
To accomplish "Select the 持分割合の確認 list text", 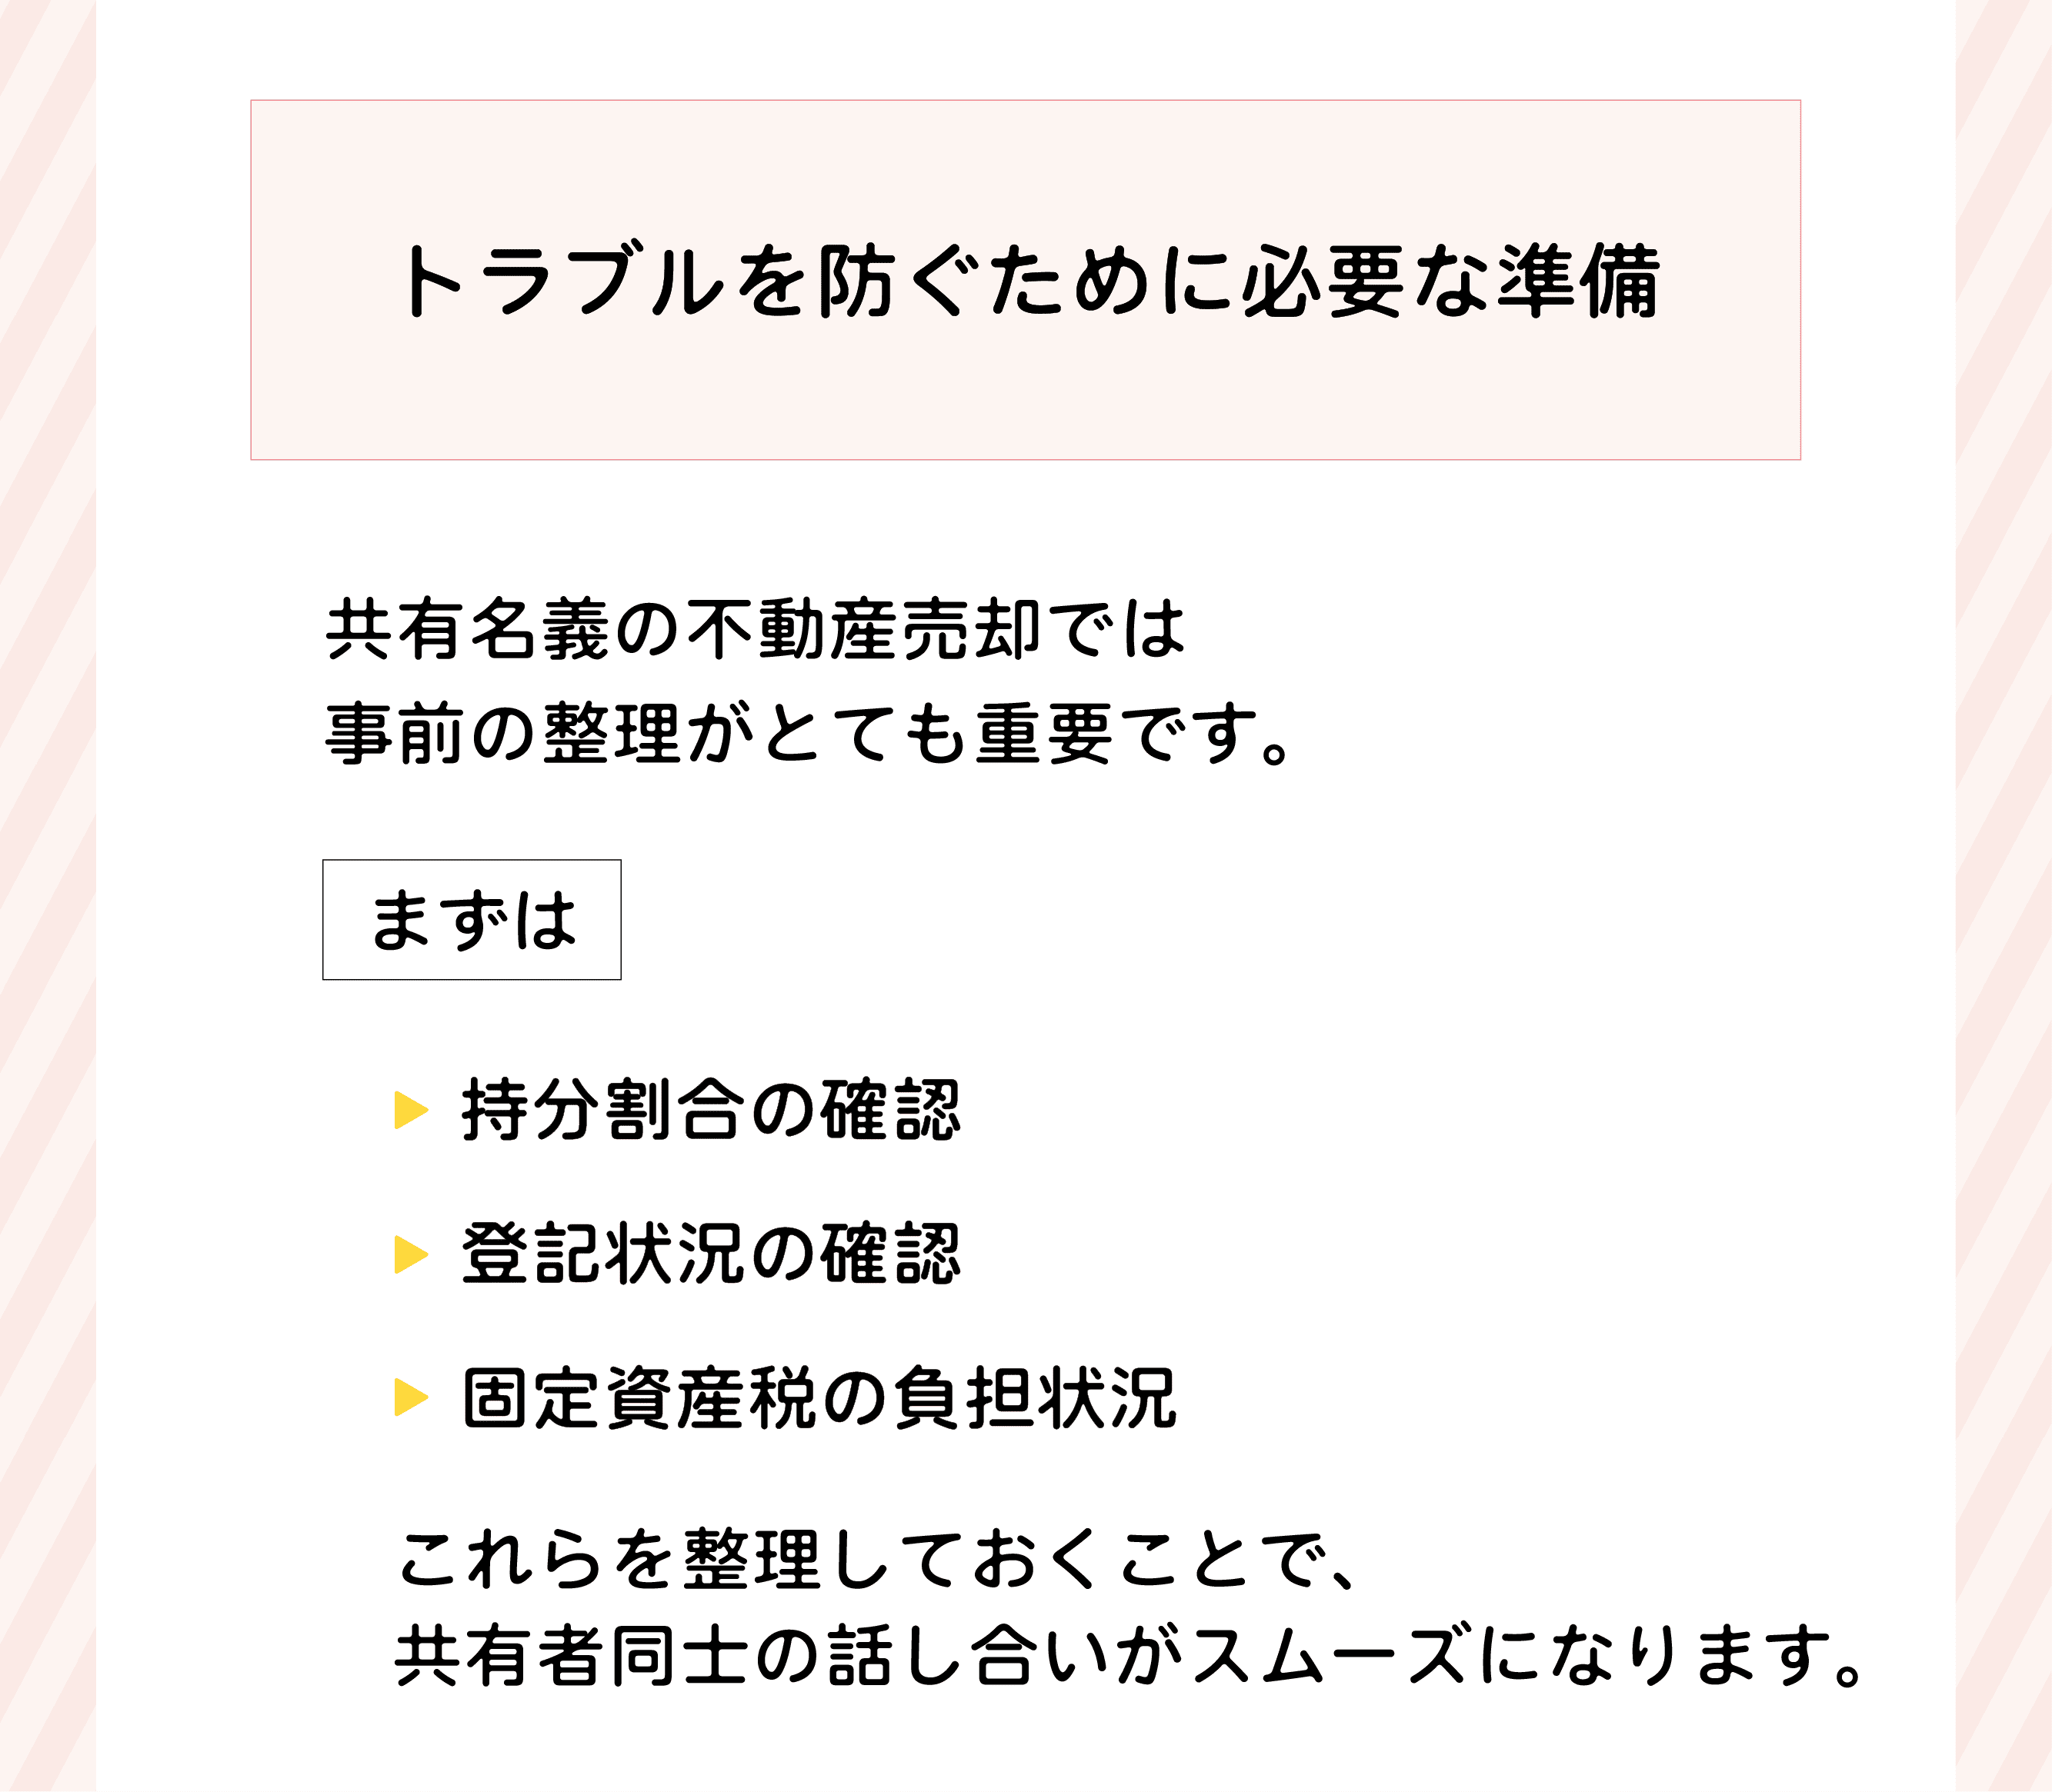I will pos(710,1110).
